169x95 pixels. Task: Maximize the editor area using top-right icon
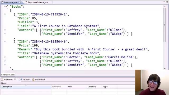click(167, 2)
